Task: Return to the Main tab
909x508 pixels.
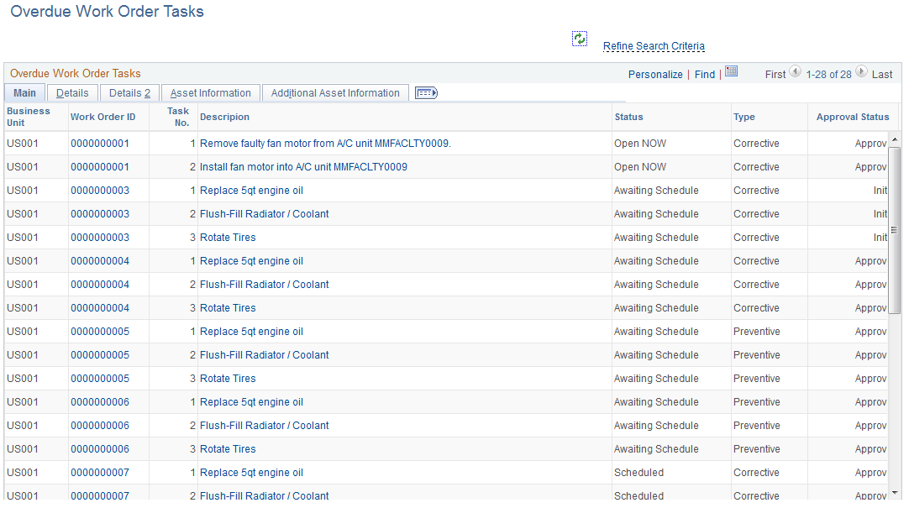Action: point(24,92)
